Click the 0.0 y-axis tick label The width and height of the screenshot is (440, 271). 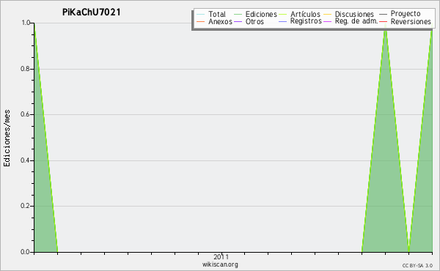tap(26, 252)
